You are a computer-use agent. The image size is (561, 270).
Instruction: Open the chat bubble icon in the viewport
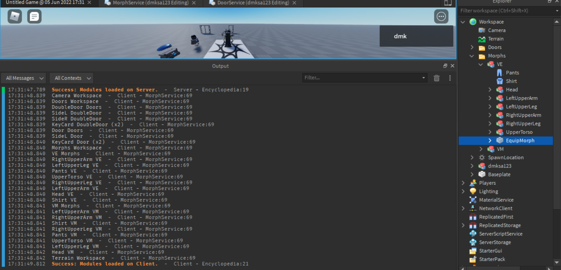point(34,16)
